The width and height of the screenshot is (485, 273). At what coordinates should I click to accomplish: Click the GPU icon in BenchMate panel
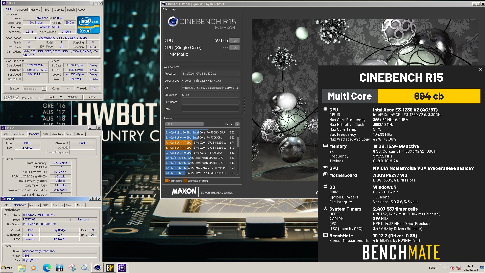pyautogui.click(x=325, y=168)
